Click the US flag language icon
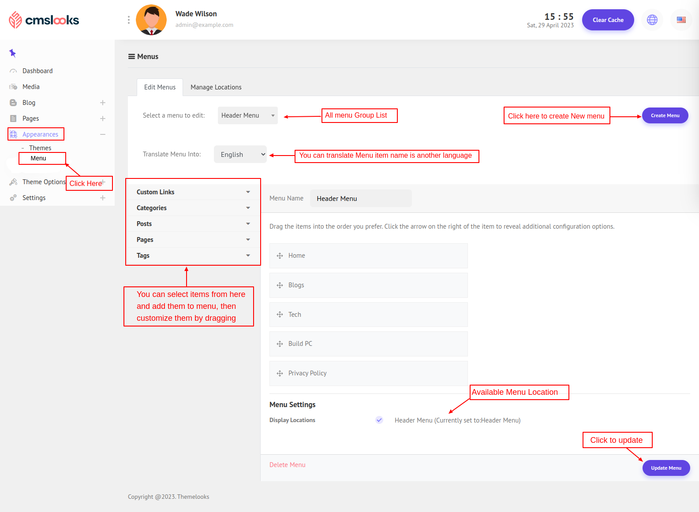Viewport: 699px width, 512px height. 681,20
